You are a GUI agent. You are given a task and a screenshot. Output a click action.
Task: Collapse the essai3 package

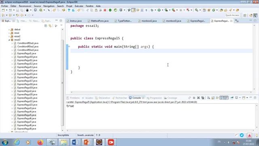point(9,40)
